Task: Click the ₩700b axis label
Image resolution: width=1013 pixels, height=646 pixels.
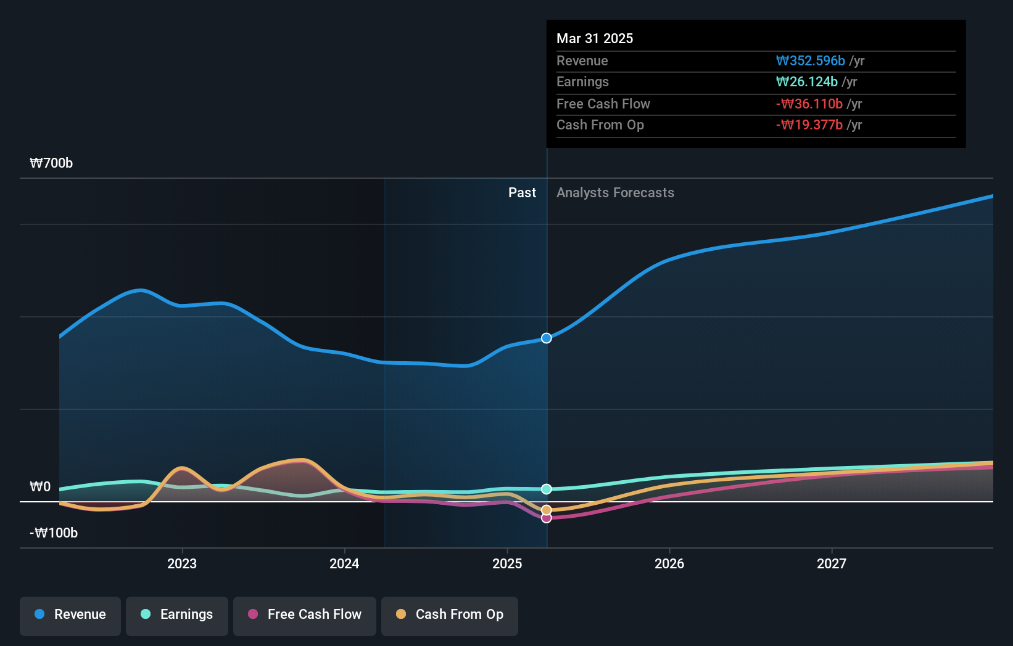Action: coord(52,163)
